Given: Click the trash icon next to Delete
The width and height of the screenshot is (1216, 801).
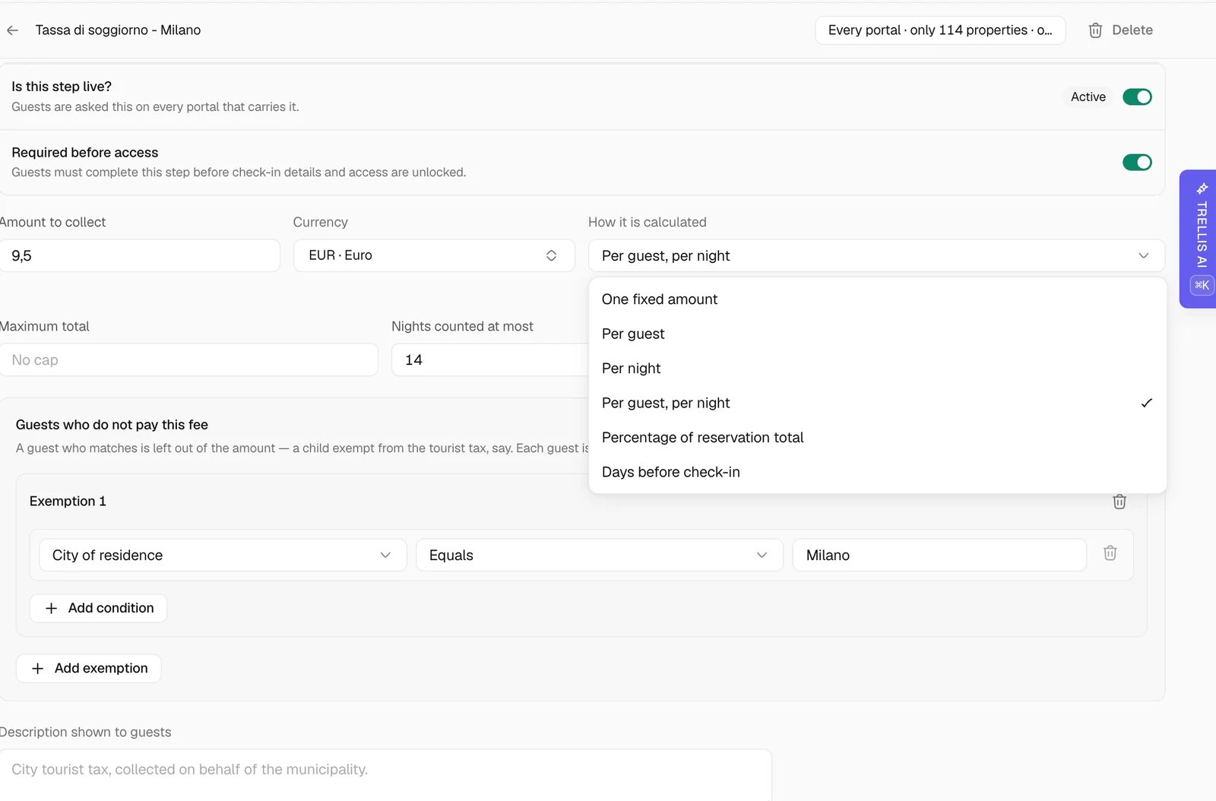Looking at the screenshot, I should 1095,30.
